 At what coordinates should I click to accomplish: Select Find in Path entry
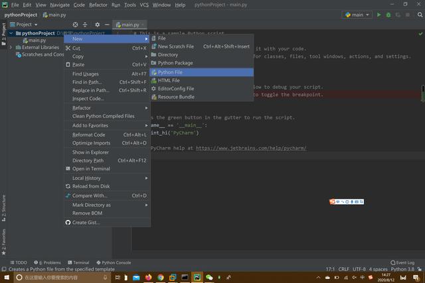tap(107, 82)
